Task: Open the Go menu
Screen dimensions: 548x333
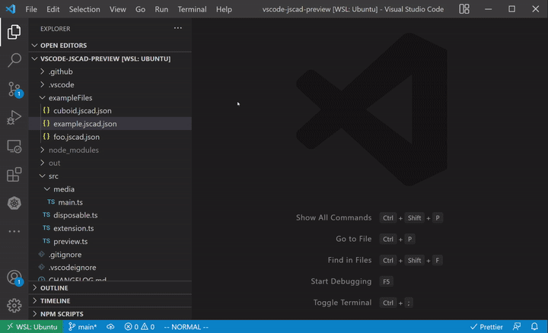Action: pyautogui.click(x=140, y=9)
